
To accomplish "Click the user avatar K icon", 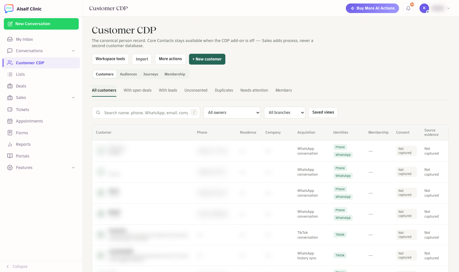I will (424, 8).
